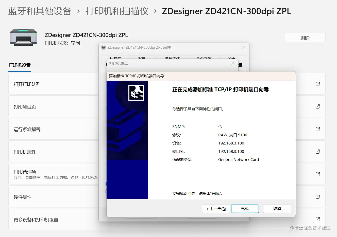Screen dimensions: 337x237
Task: Close the 打印机端口 dialog
Action: coord(233,63)
